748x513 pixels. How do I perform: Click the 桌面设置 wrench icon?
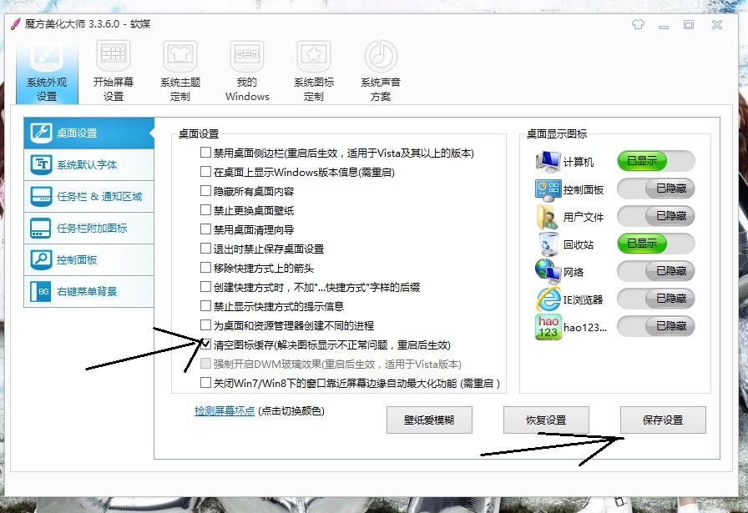click(42, 133)
